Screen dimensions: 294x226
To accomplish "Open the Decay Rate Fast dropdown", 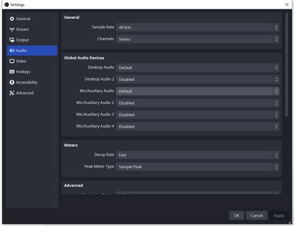I will click(198, 155).
